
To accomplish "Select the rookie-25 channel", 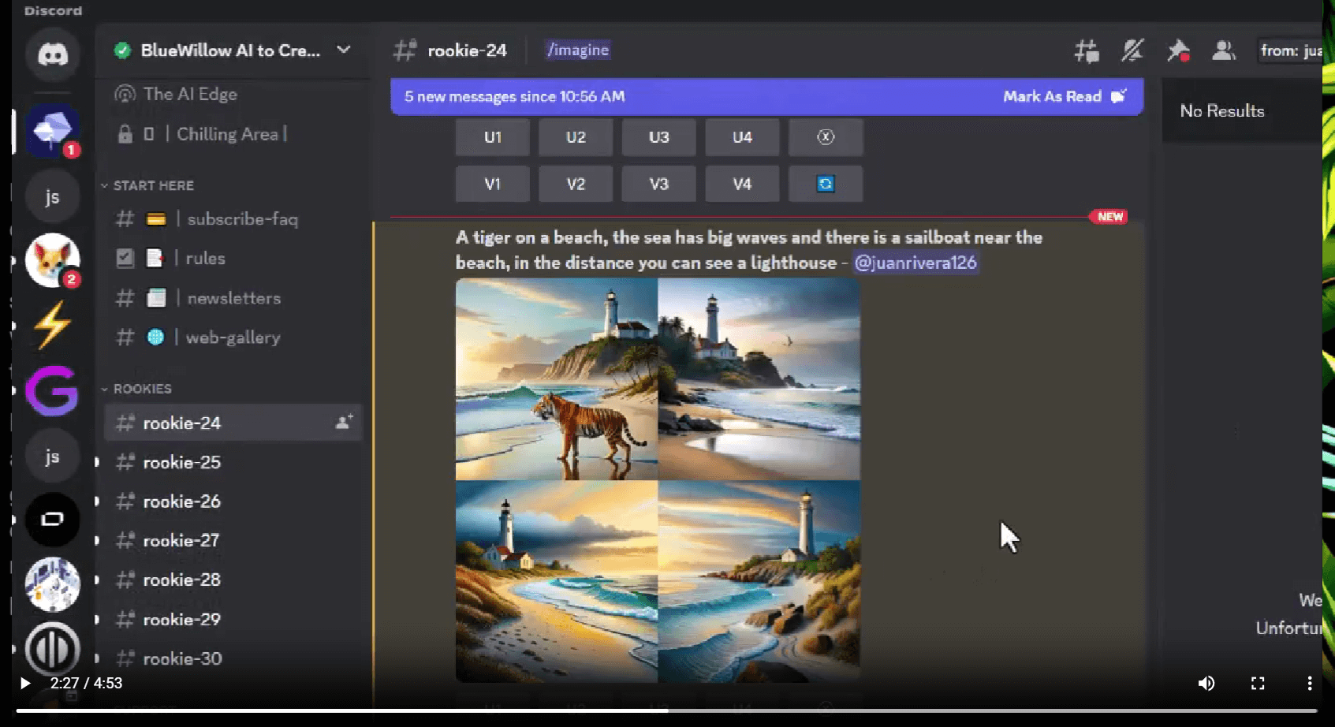I will click(x=233, y=462).
